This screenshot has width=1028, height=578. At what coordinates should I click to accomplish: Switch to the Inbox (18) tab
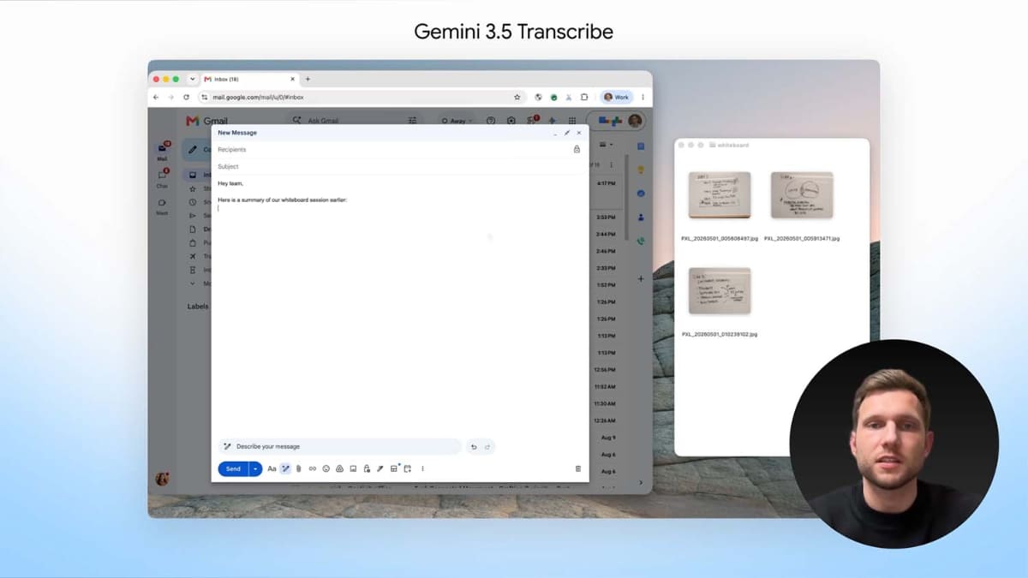click(x=248, y=79)
